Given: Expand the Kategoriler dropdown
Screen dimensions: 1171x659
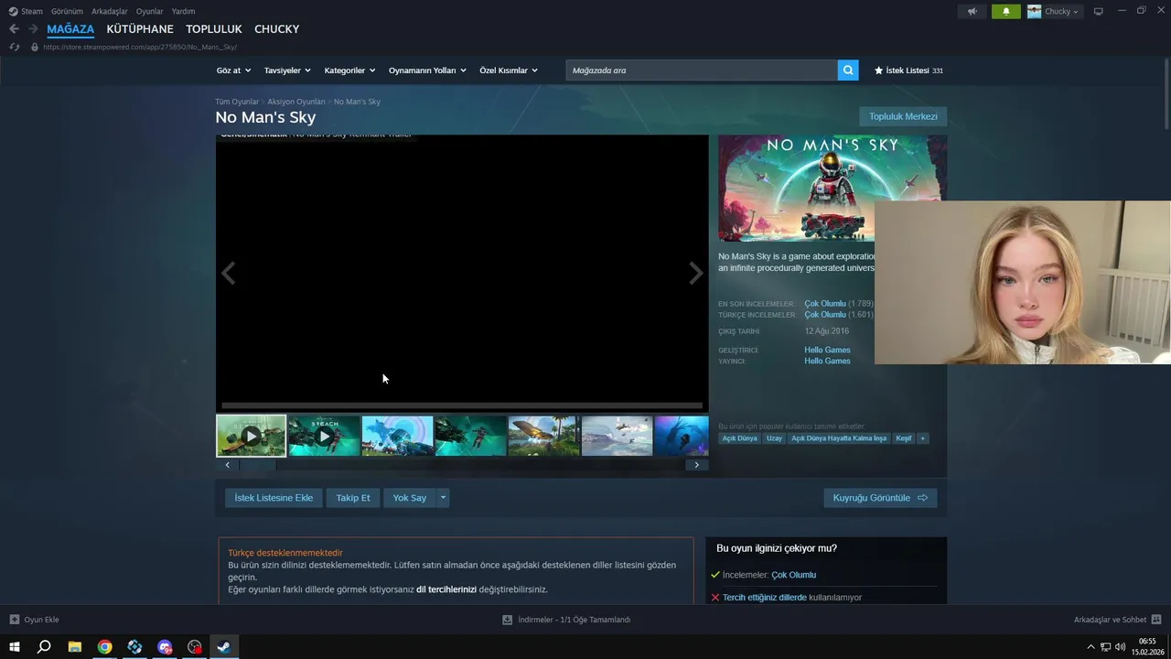Looking at the screenshot, I should coord(349,70).
